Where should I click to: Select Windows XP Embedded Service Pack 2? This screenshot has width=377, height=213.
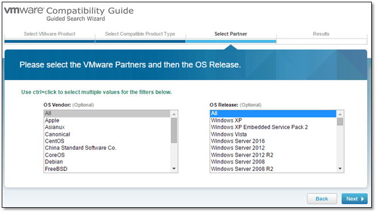pos(273,127)
